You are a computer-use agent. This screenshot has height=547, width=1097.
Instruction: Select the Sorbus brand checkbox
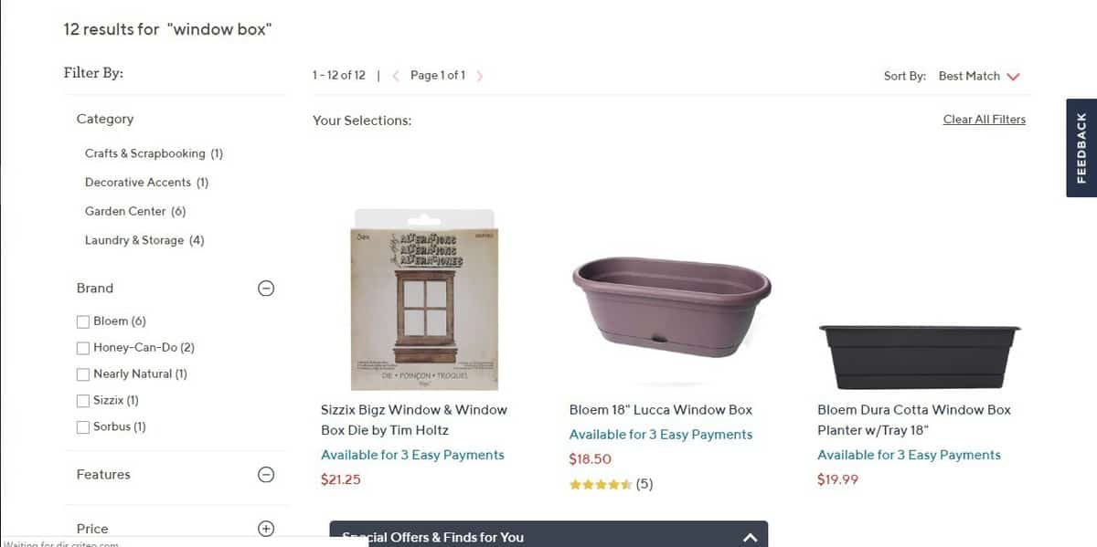pyautogui.click(x=83, y=426)
